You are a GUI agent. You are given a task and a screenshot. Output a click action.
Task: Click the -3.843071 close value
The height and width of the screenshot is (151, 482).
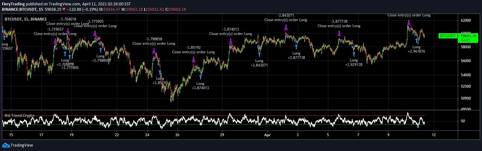[286, 15]
